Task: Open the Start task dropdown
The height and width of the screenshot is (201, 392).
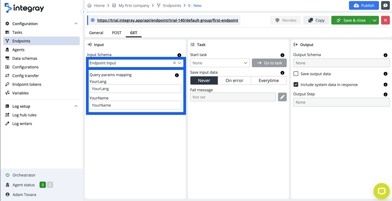Action: coord(220,63)
